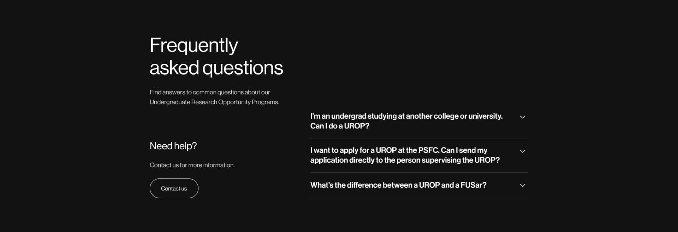Open the question about studying at another college
Image resolution: width=678 pixels, height=232 pixels.
tap(419, 121)
